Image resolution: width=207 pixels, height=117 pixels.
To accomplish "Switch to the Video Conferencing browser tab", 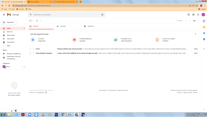I will tap(65, 2).
